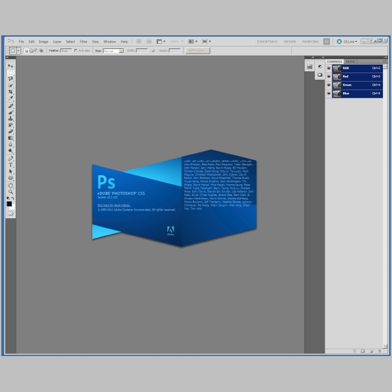Select the Move tool
The width and height of the screenshot is (392, 392).
pyautogui.click(x=10, y=66)
